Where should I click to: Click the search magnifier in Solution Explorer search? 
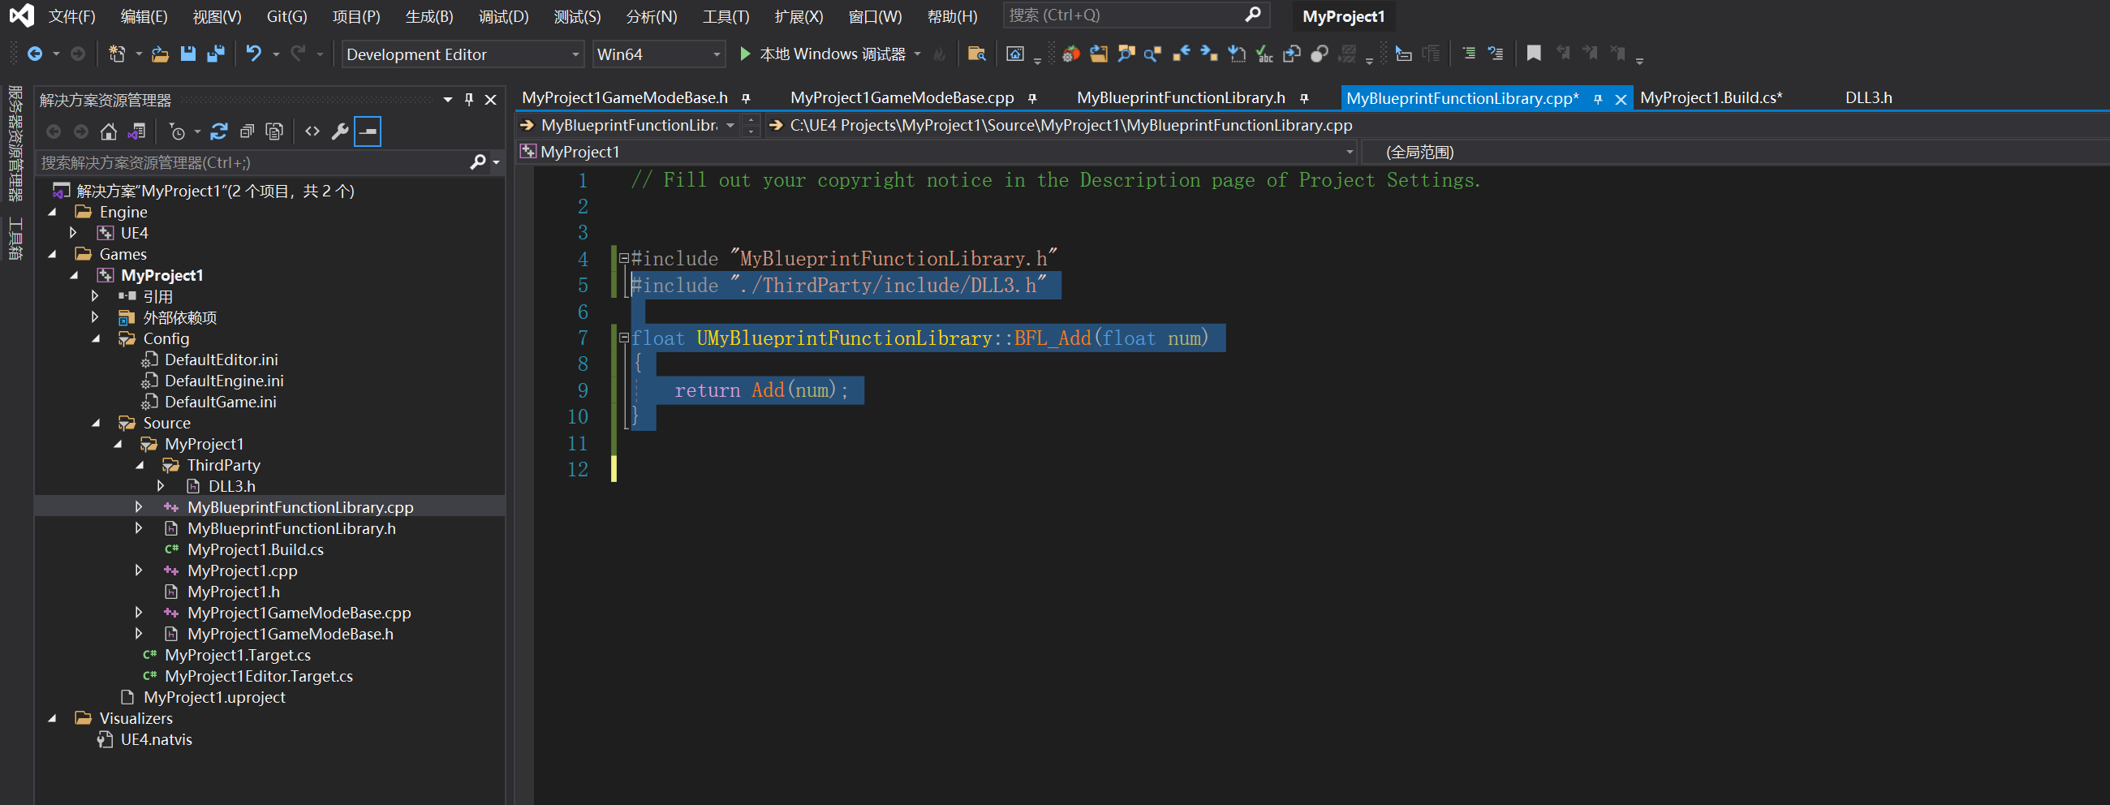[x=478, y=162]
